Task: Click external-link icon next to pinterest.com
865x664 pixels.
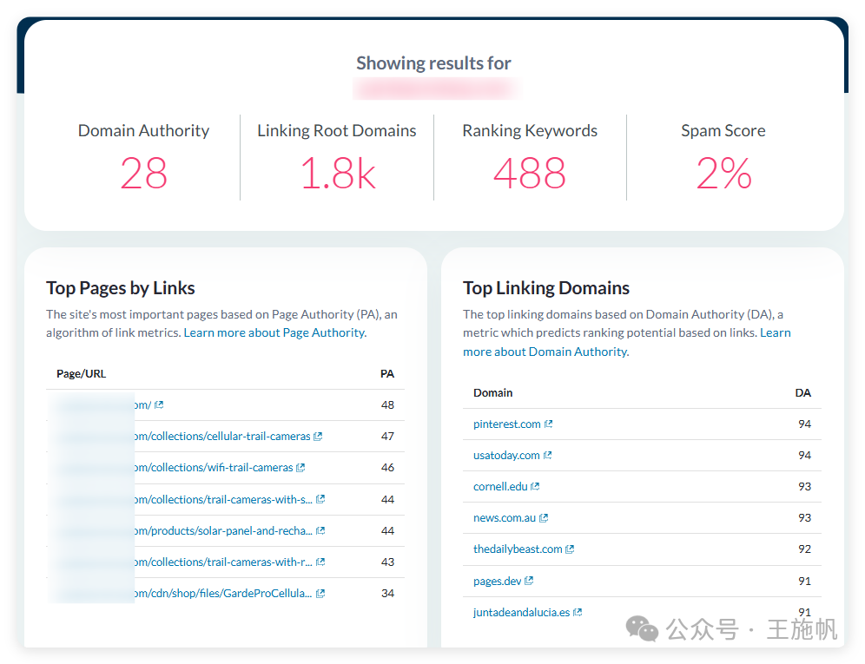Action: click(548, 424)
